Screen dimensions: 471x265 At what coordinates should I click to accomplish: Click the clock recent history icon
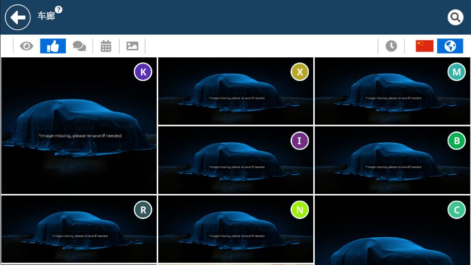[391, 46]
